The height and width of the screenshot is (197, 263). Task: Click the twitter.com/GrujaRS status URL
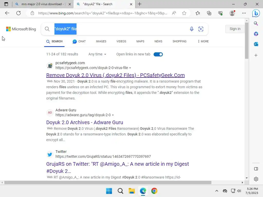click(x=103, y=156)
